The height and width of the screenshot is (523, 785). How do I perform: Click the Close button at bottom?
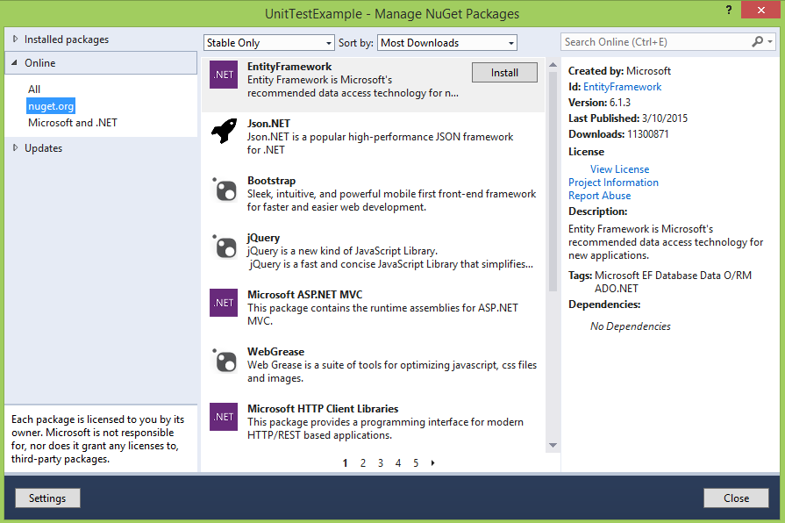pyautogui.click(x=736, y=498)
